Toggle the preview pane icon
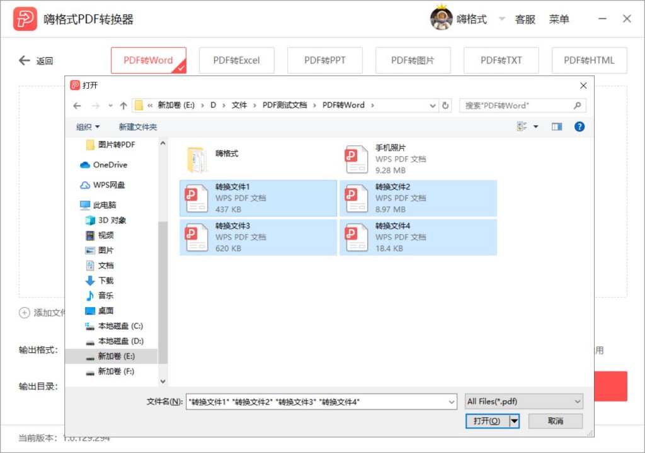The width and height of the screenshot is (645, 453). point(557,126)
